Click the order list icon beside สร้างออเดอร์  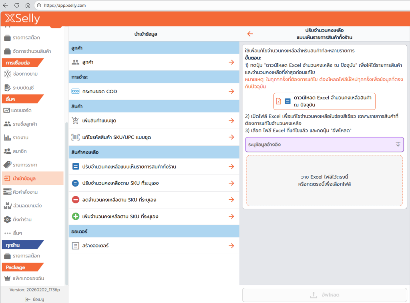[76, 246]
